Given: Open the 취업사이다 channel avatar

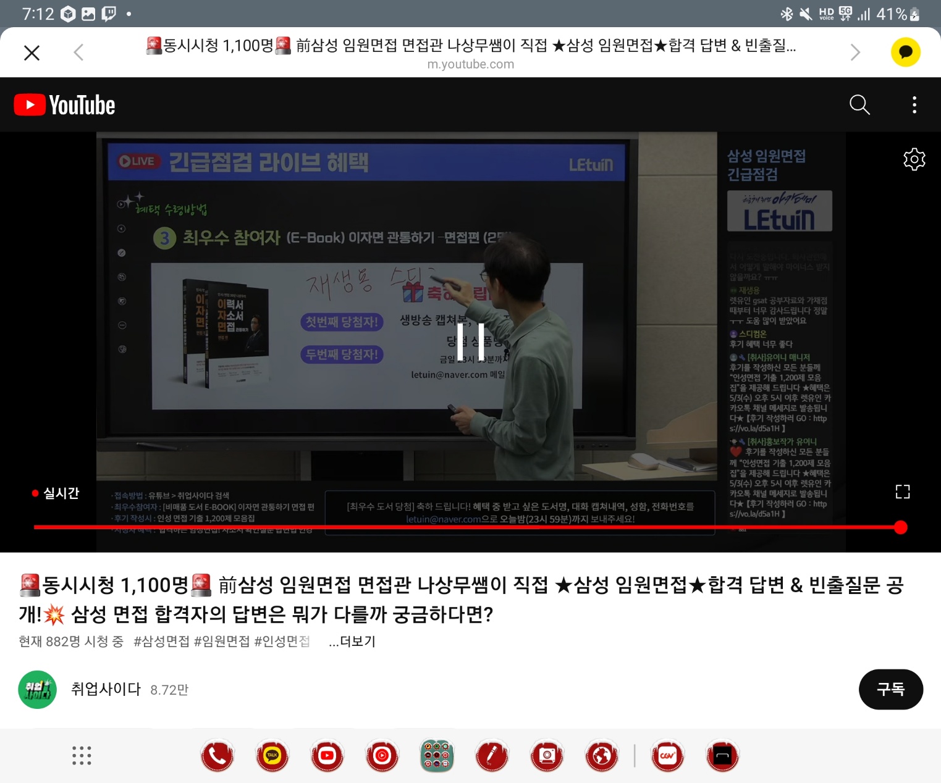Looking at the screenshot, I should point(38,689).
